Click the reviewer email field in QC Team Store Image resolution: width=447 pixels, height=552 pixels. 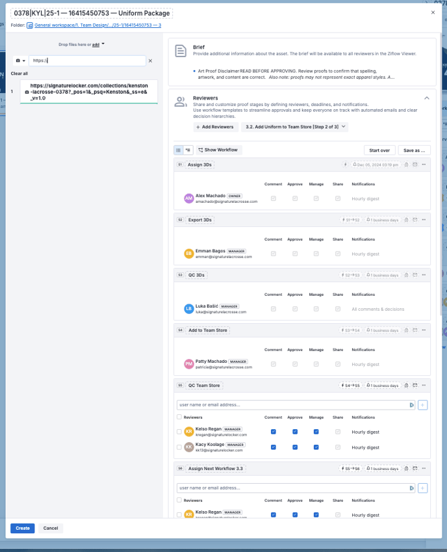click(x=292, y=405)
